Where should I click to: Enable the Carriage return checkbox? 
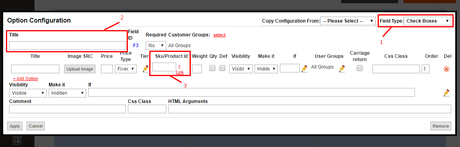[x=359, y=68]
